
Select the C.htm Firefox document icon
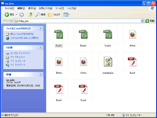pos(84,62)
